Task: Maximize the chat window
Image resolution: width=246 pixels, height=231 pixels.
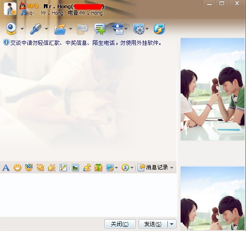Action: tap(222, 4)
